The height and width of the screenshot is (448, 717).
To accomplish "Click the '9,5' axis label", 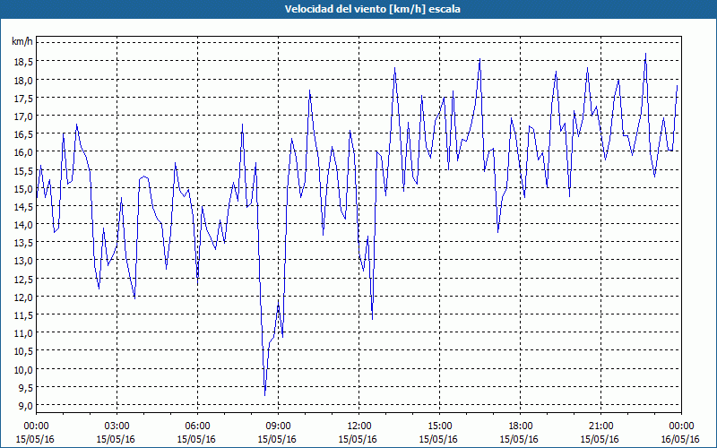I will tap(26, 388).
